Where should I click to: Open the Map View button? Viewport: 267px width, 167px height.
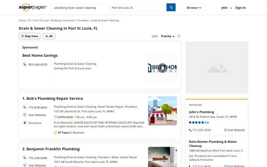30,36
